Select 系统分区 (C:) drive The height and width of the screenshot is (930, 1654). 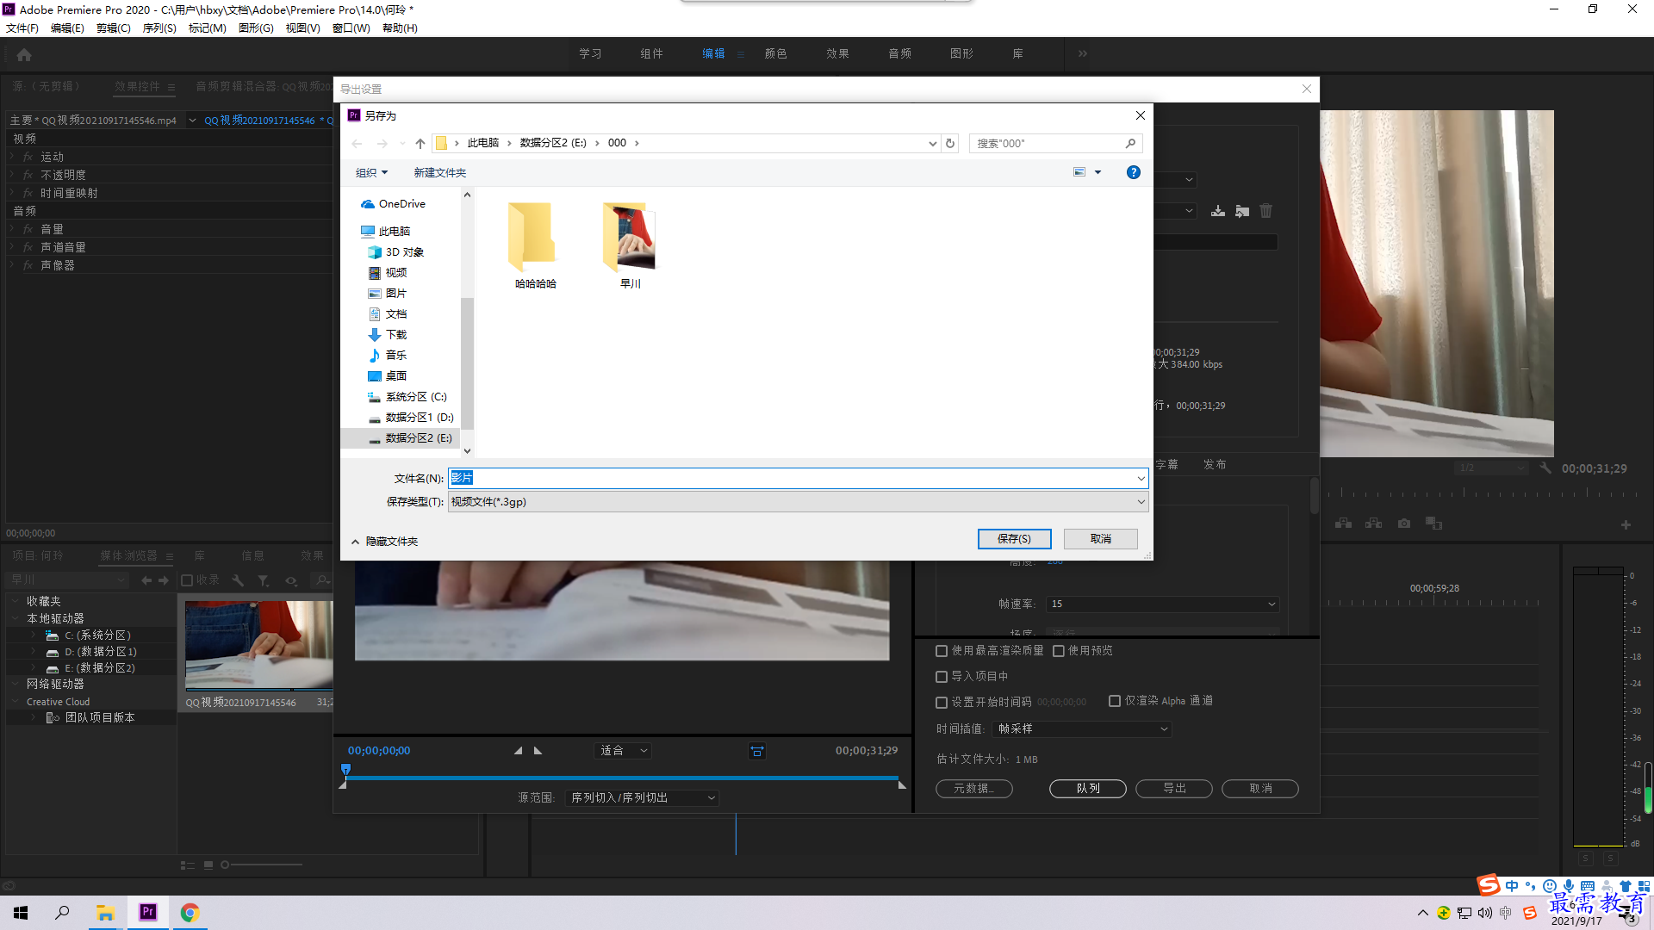[x=407, y=397]
